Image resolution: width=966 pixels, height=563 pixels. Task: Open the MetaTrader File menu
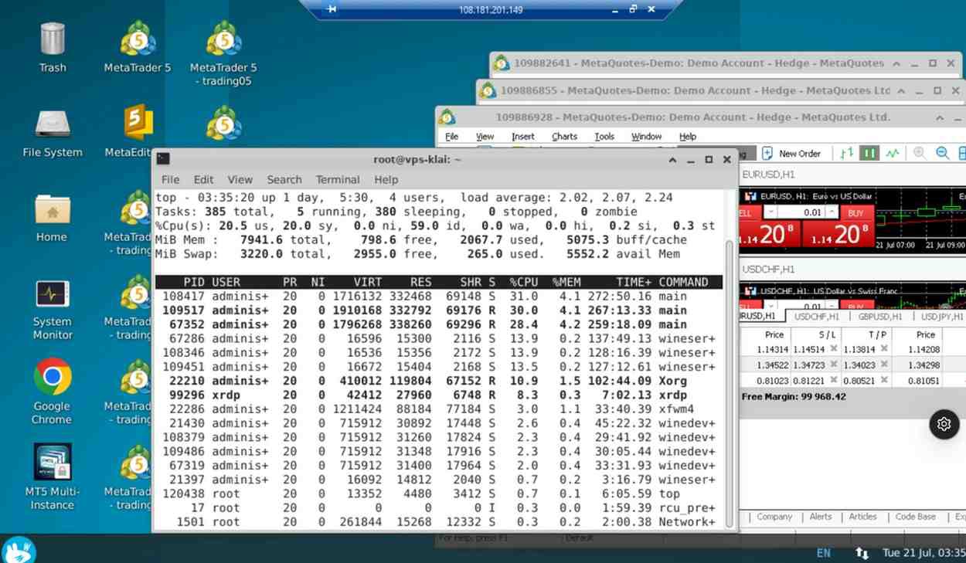[x=451, y=136]
